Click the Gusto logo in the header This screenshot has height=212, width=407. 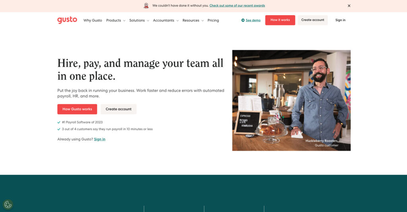tap(67, 20)
